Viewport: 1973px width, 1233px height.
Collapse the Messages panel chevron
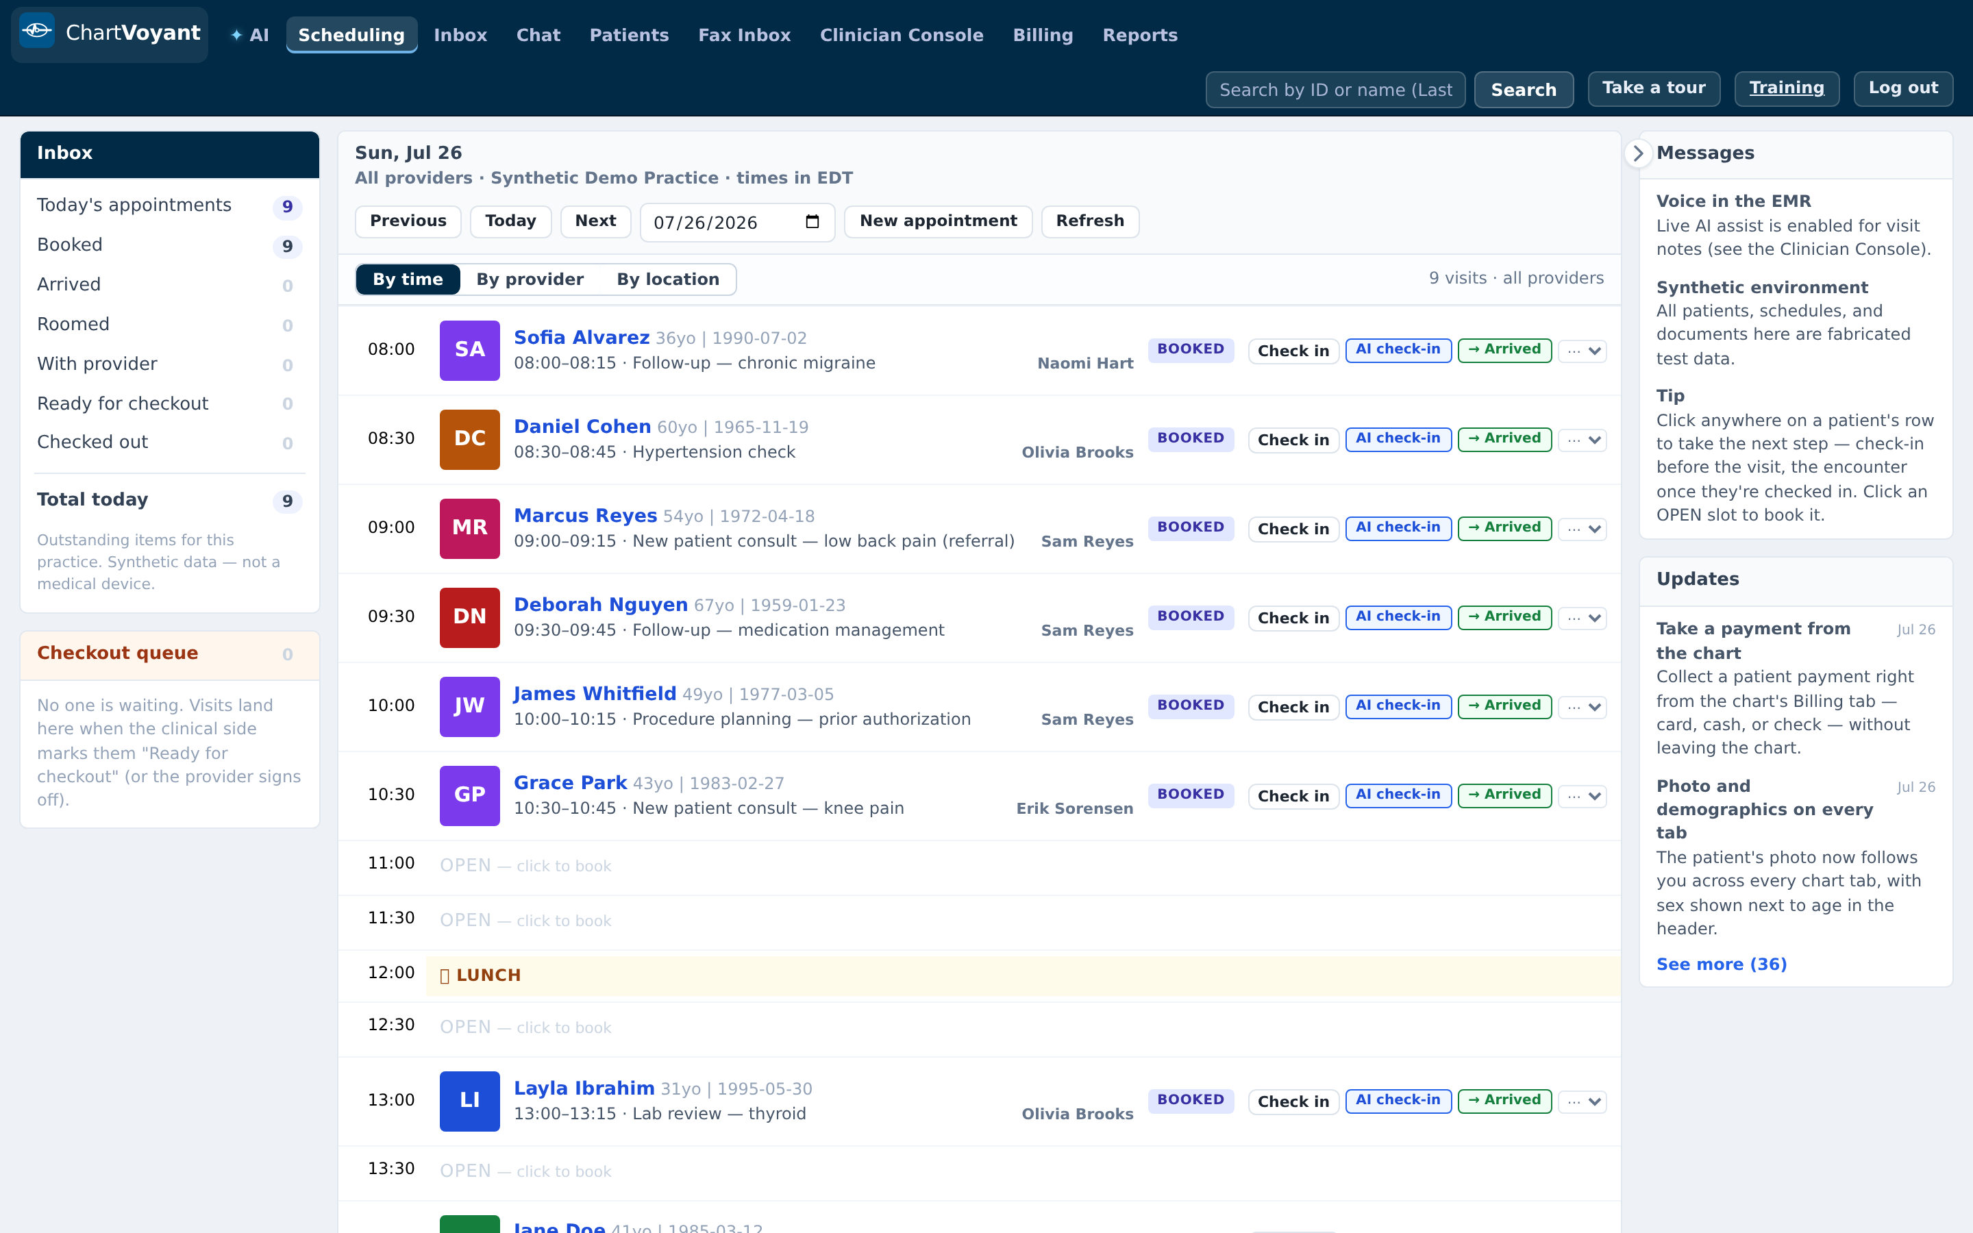1638,153
